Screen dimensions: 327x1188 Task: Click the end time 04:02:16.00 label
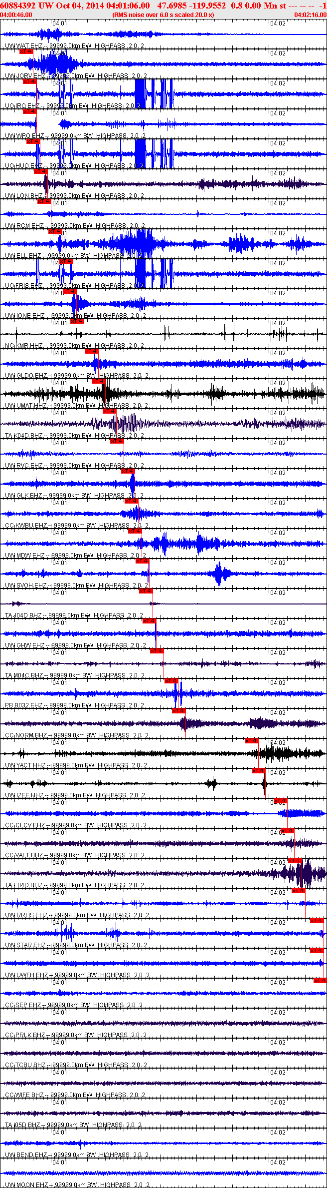point(310,14)
